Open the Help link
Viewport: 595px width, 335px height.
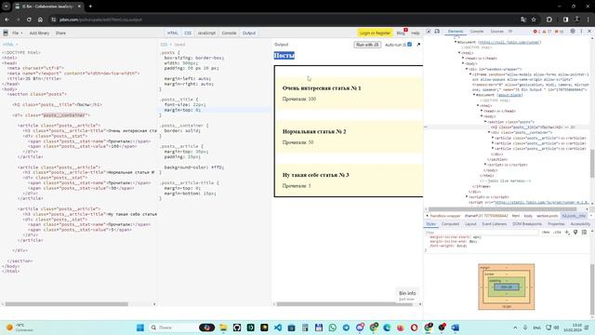tap(416, 33)
